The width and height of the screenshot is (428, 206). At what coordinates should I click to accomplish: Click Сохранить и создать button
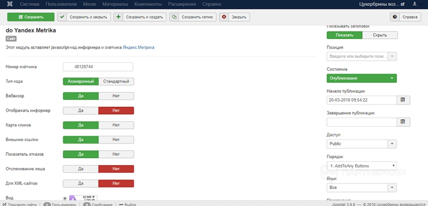140,17
